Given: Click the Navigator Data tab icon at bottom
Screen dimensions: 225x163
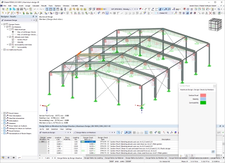Looking at the screenshot, I should click(3, 157).
